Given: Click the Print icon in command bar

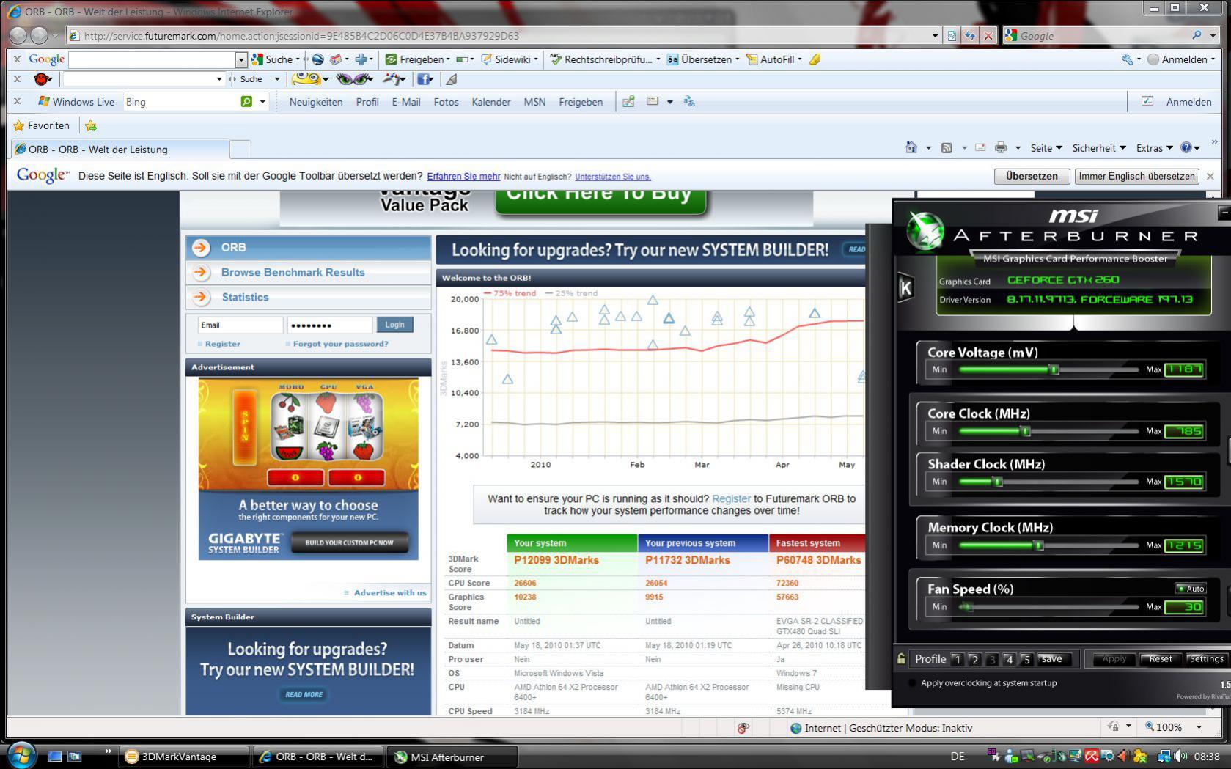Looking at the screenshot, I should pos(1001,147).
